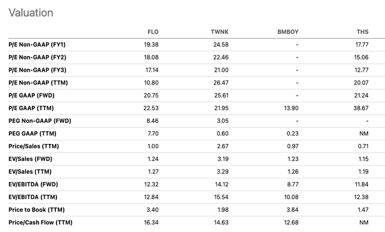This screenshot has width=385, height=232.
Task: Click the EV/EBITDA (FWD) row label
Action: click(33, 184)
